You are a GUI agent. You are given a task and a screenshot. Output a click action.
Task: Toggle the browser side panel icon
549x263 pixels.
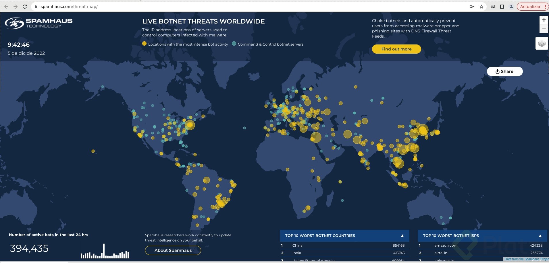(502, 7)
